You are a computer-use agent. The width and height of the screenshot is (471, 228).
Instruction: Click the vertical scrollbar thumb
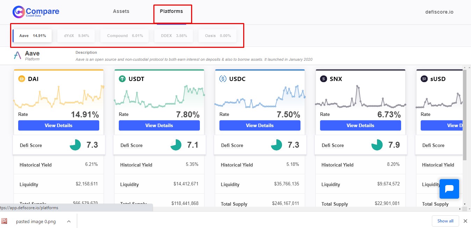click(465, 115)
